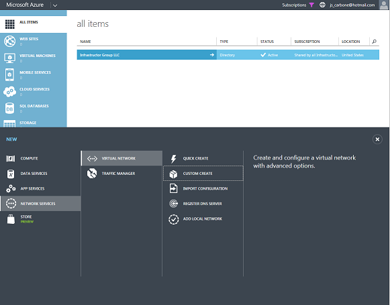Click the Virtual Network arrows icon
The height and width of the screenshot is (305, 390).
pos(92,158)
